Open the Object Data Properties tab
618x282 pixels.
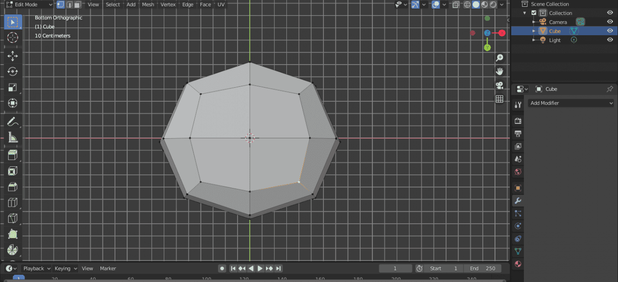pyautogui.click(x=518, y=251)
